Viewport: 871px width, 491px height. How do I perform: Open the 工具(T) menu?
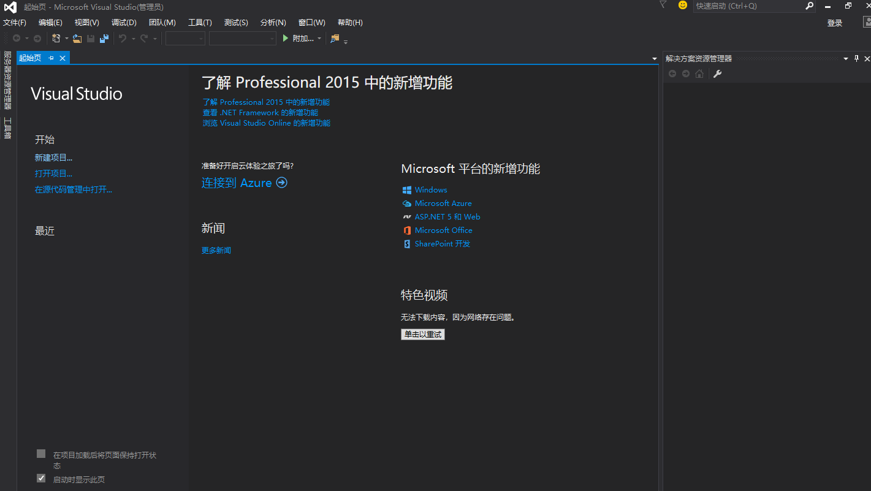tap(200, 23)
